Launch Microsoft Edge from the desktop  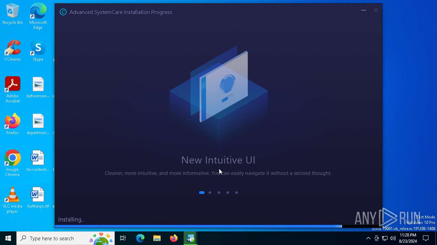click(38, 16)
